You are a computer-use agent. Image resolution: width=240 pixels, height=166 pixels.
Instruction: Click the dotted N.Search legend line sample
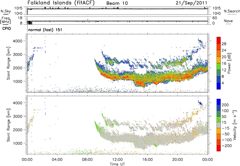pos(232,14)
